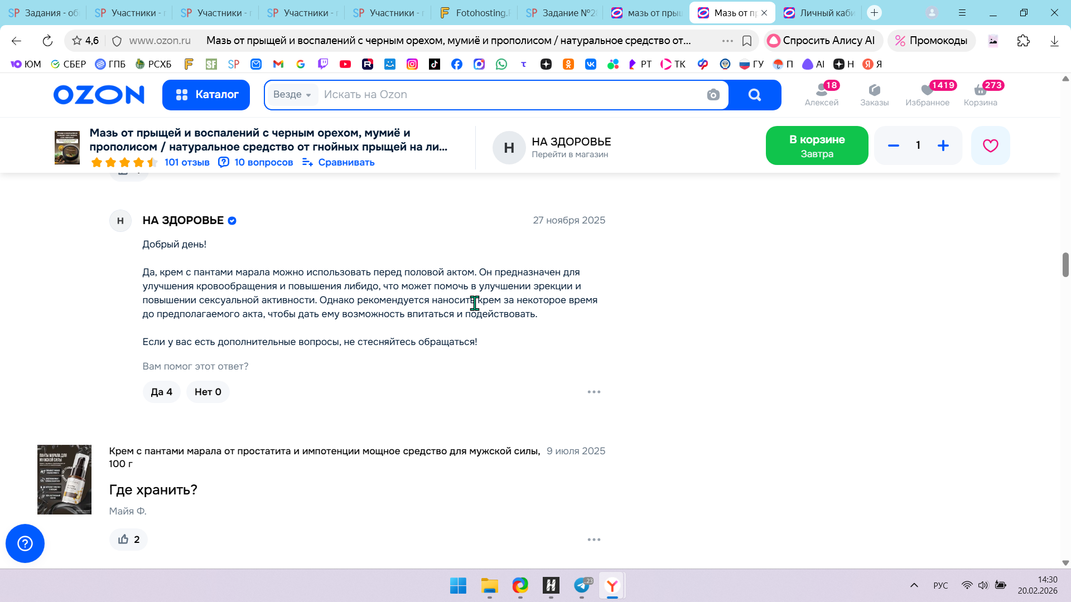This screenshot has width=1071, height=602.
Task: Click the Искать на Ozon search field
Action: click(x=502, y=95)
